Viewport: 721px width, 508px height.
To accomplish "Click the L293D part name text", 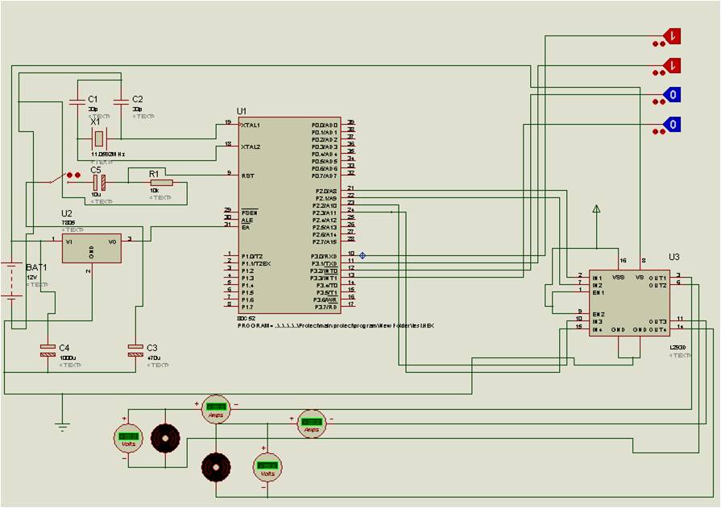I will click(x=678, y=348).
